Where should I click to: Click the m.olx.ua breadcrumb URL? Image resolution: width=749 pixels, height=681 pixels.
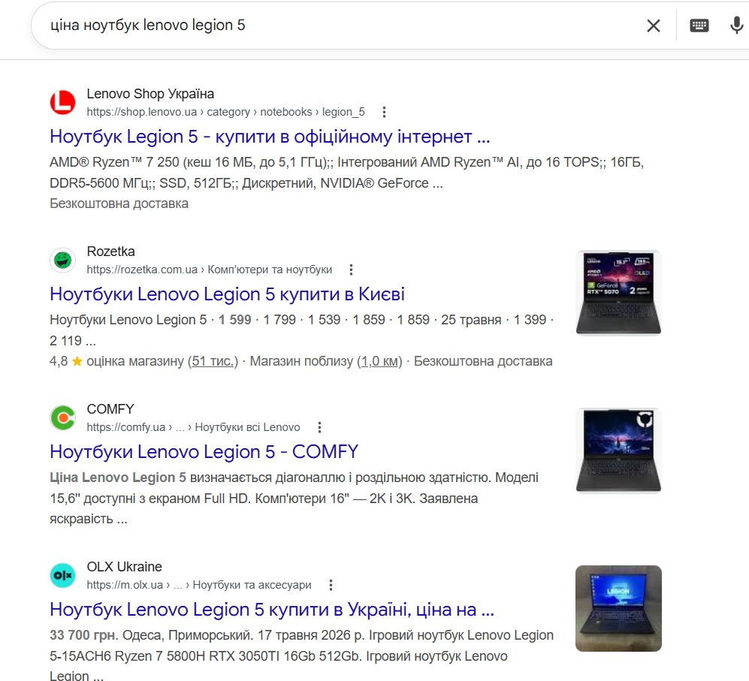tap(199, 585)
